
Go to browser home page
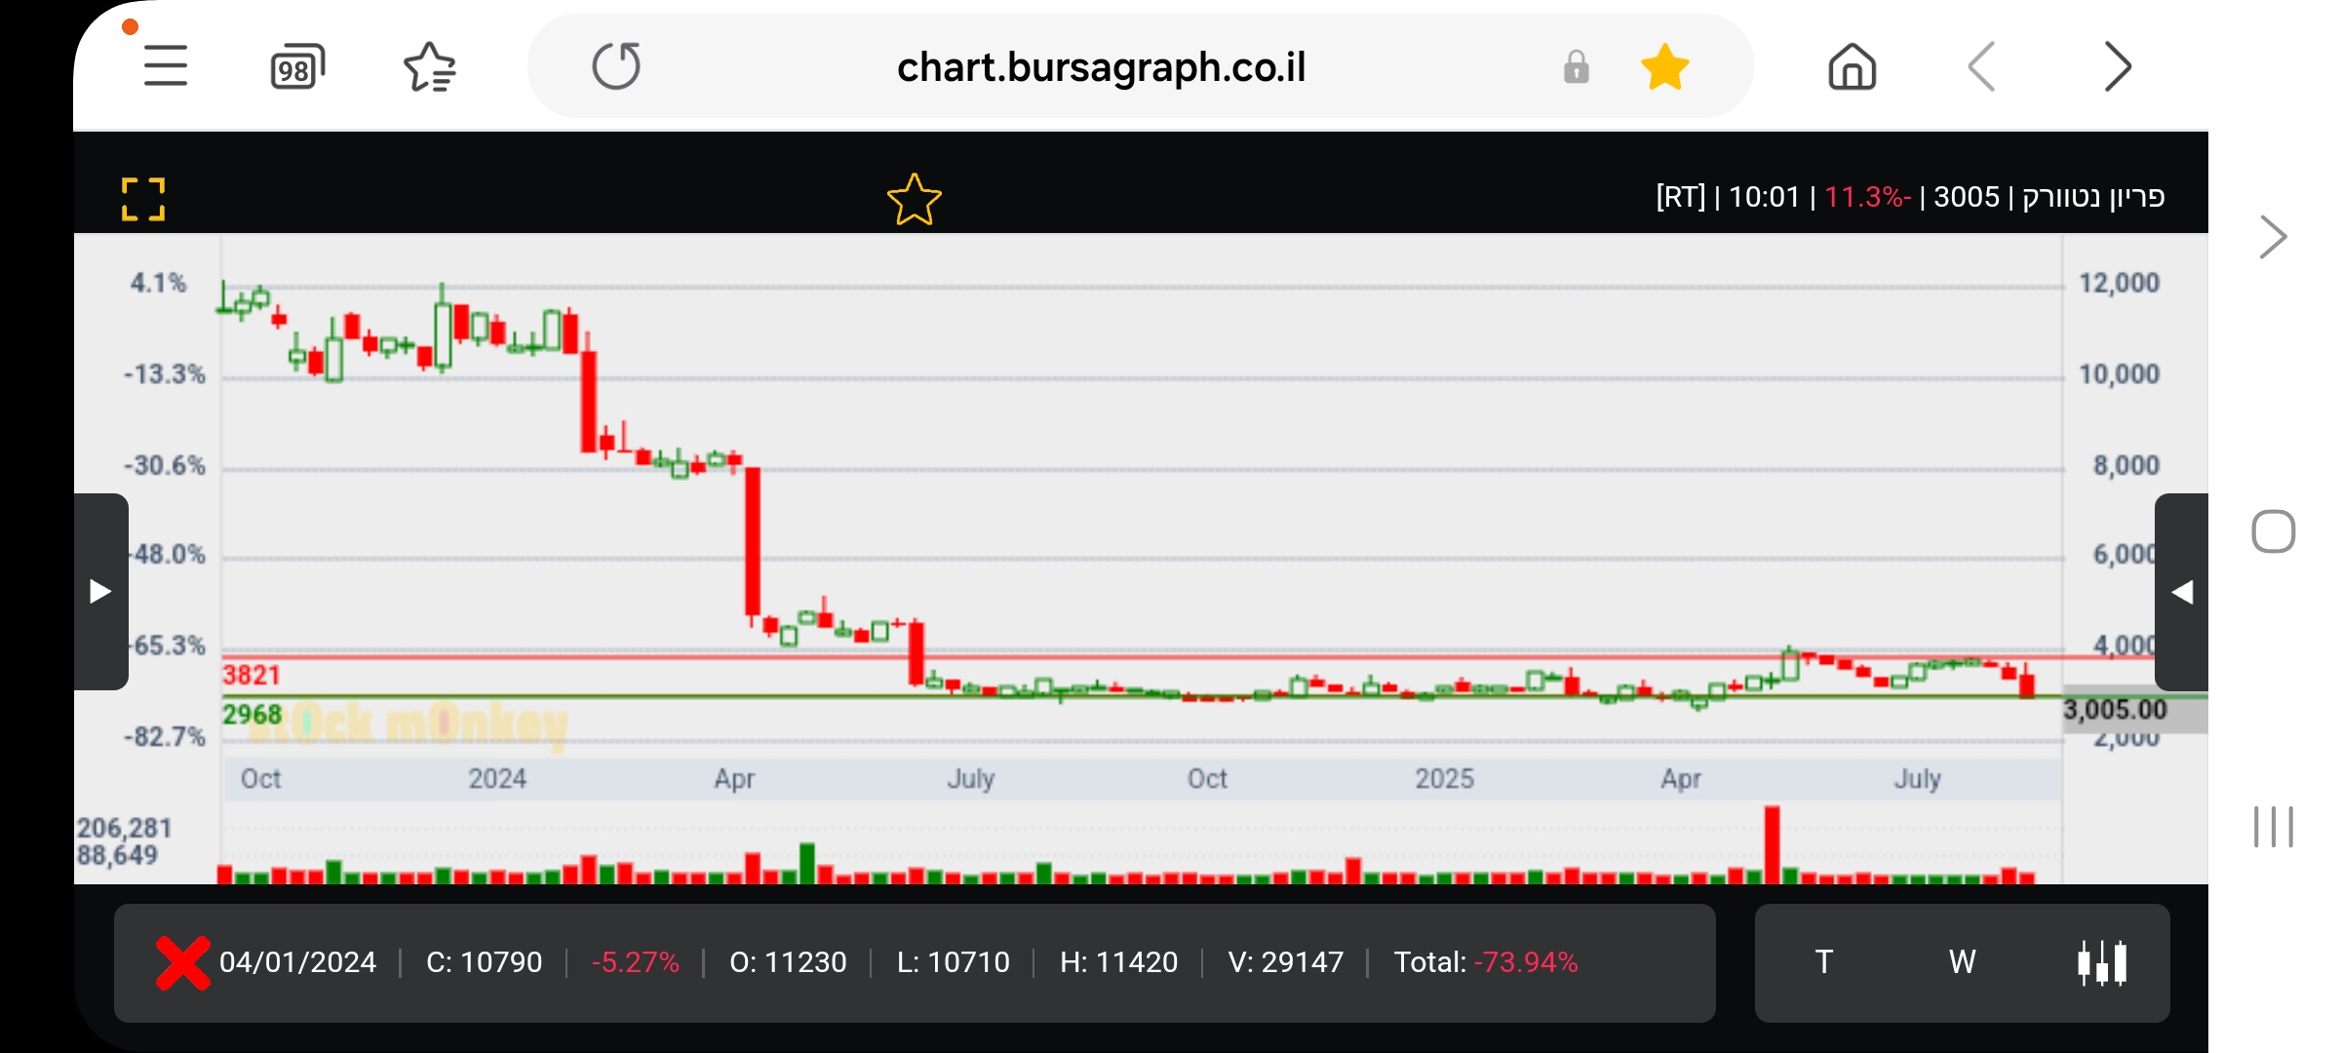coord(1852,67)
